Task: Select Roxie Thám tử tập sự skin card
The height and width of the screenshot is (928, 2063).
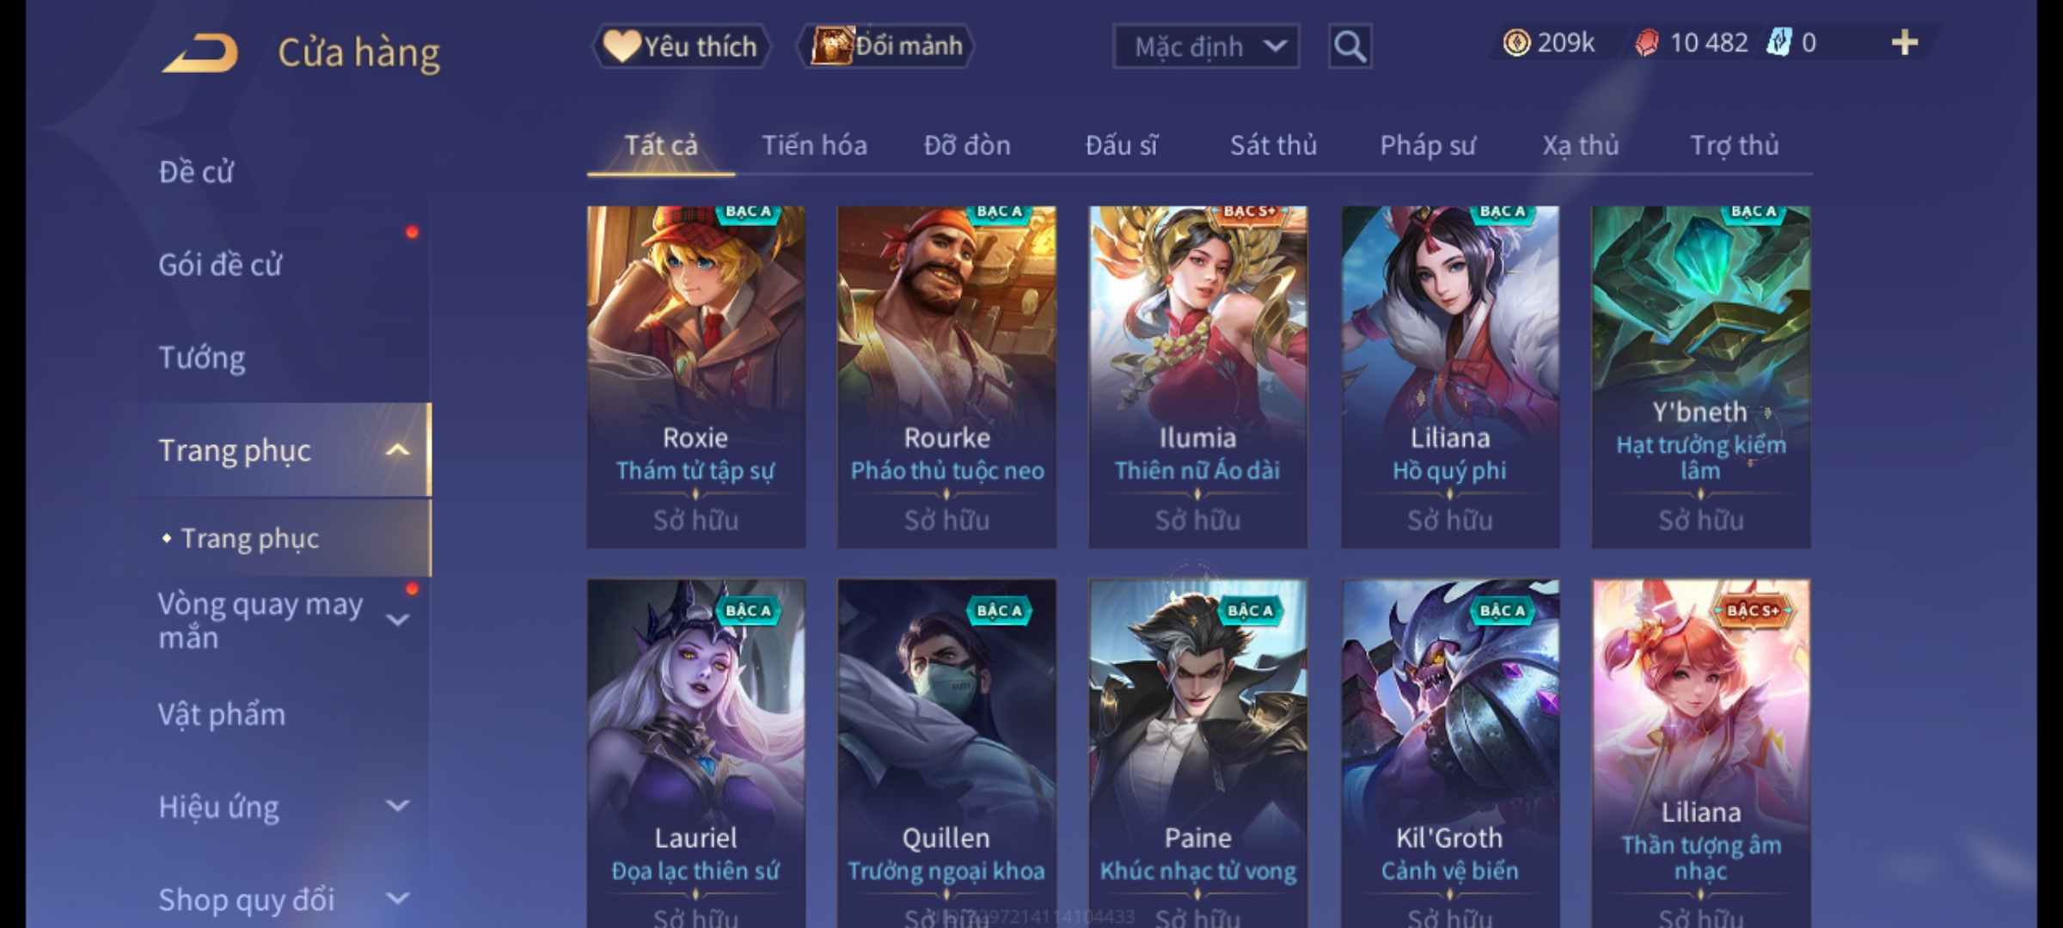Action: click(695, 376)
